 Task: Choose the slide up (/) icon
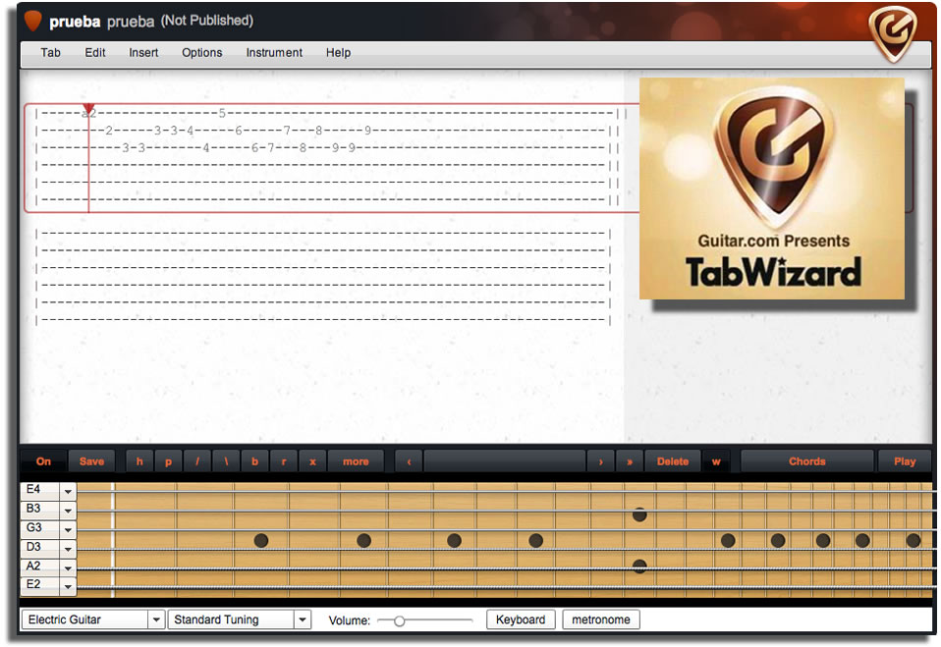click(x=195, y=460)
